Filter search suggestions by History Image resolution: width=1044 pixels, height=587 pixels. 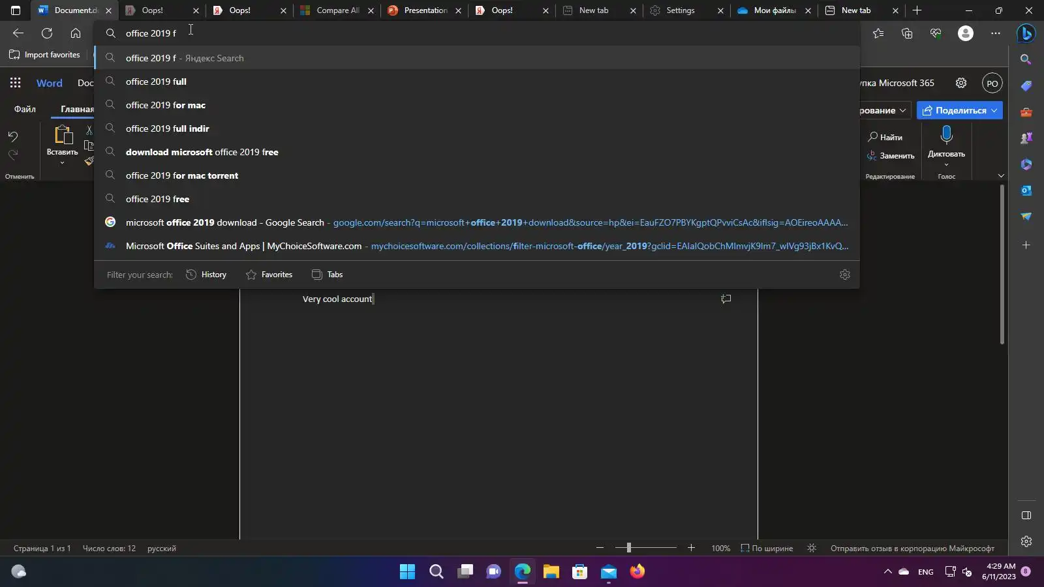(x=206, y=275)
